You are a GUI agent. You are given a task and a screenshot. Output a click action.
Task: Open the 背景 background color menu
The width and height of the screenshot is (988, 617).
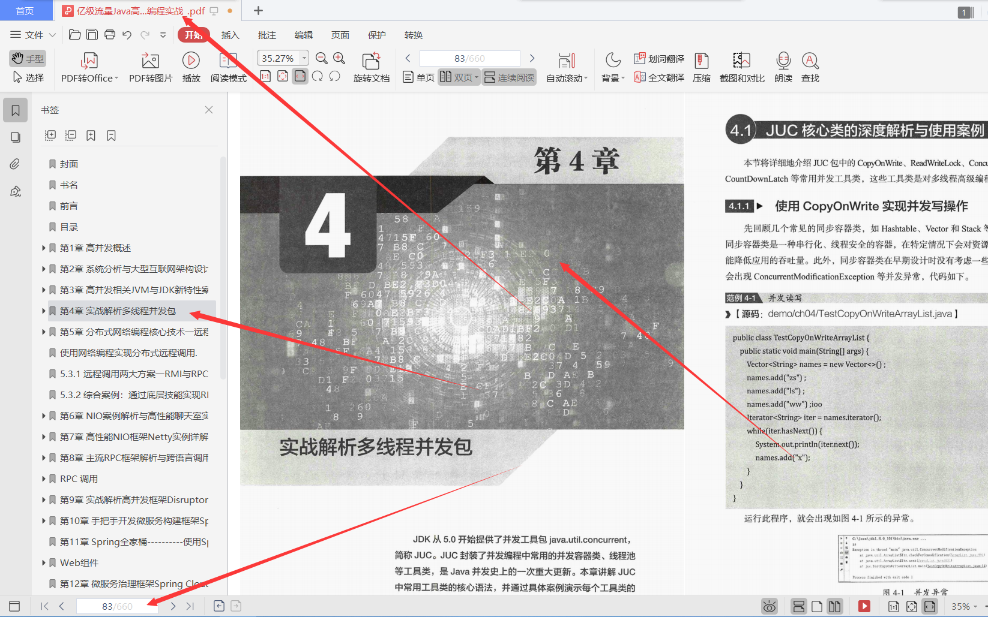coord(612,66)
